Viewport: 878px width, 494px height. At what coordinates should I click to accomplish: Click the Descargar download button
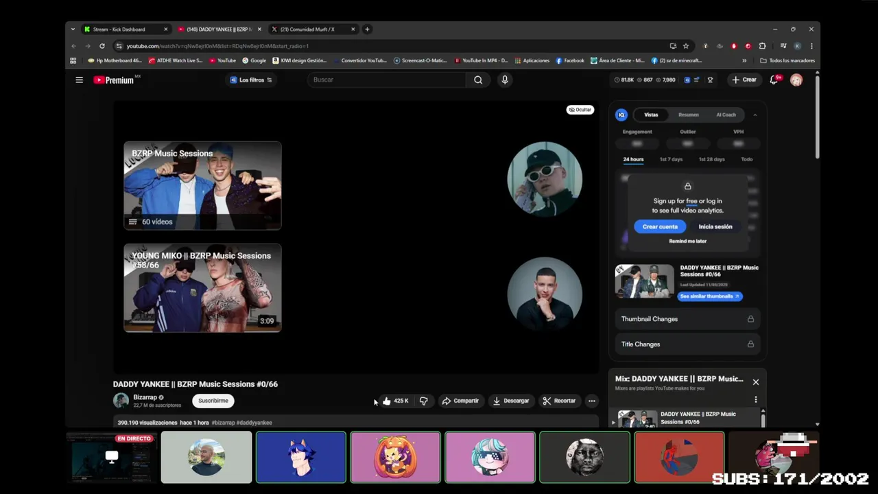(x=511, y=401)
